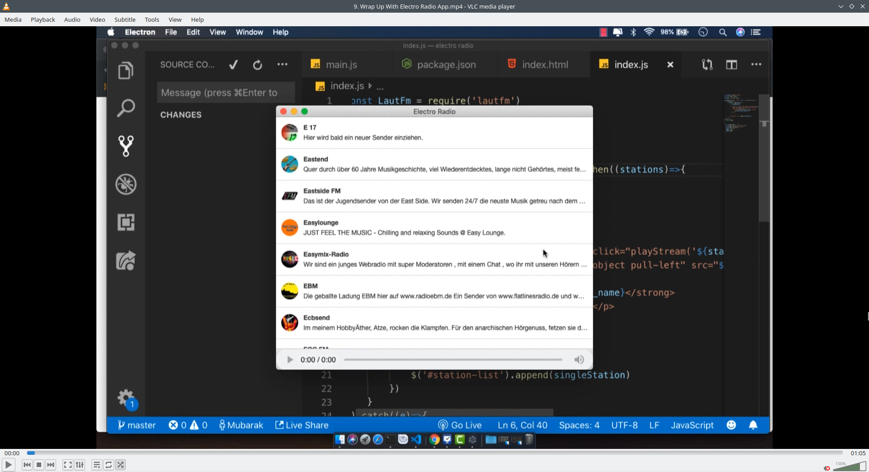Change end-of-line sequence LF
This screenshot has height=472, width=869.
point(654,425)
